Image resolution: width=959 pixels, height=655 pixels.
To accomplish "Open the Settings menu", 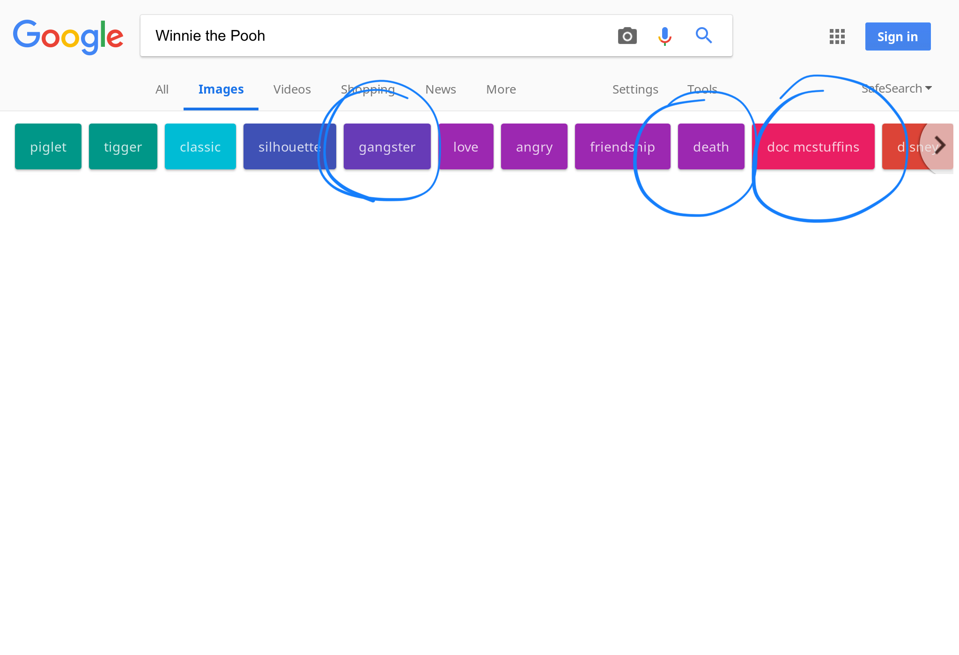I will click(635, 89).
